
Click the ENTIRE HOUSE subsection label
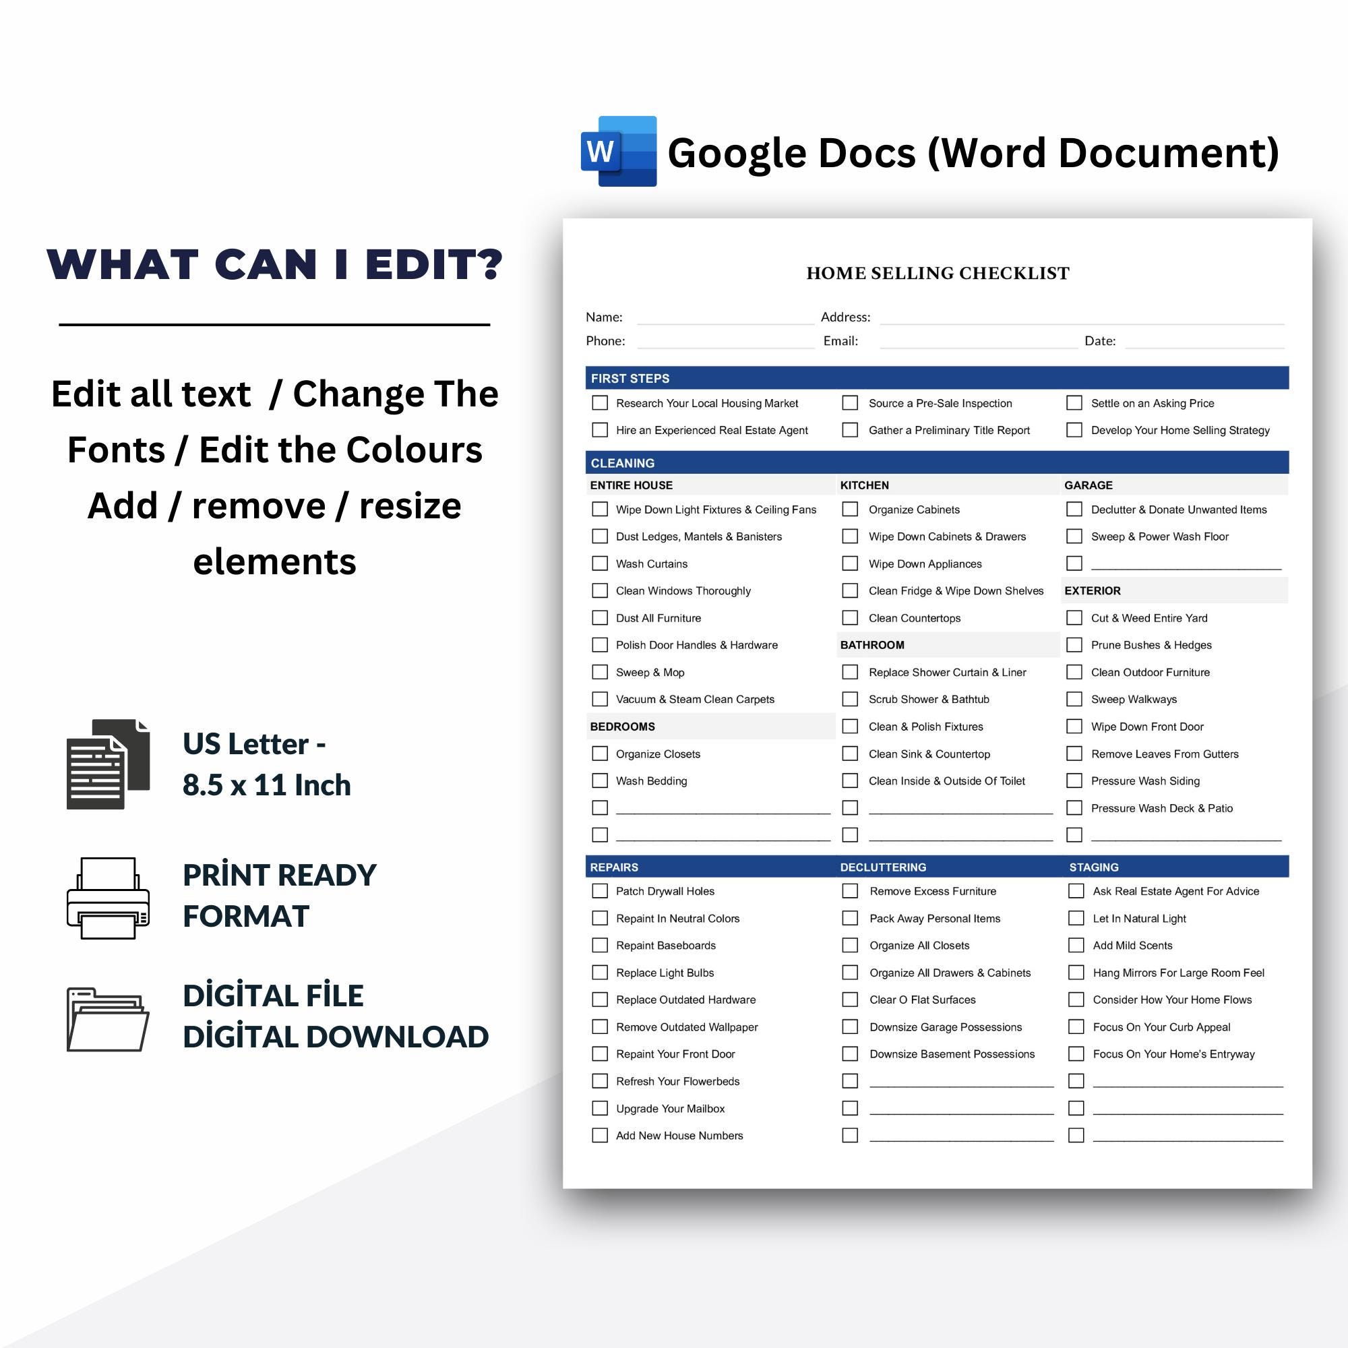tap(632, 485)
